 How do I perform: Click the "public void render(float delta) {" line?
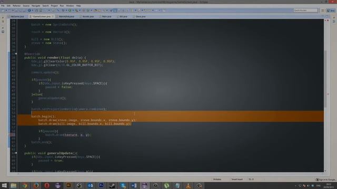[55, 58]
